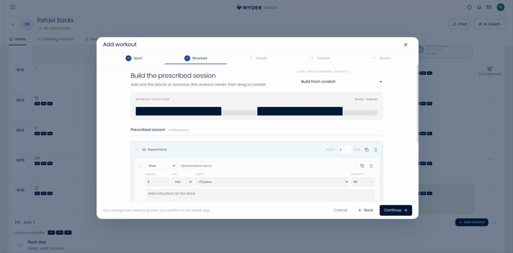Click the feedback icon in top-left corner
This screenshot has width=513, height=253.
tap(13, 7)
